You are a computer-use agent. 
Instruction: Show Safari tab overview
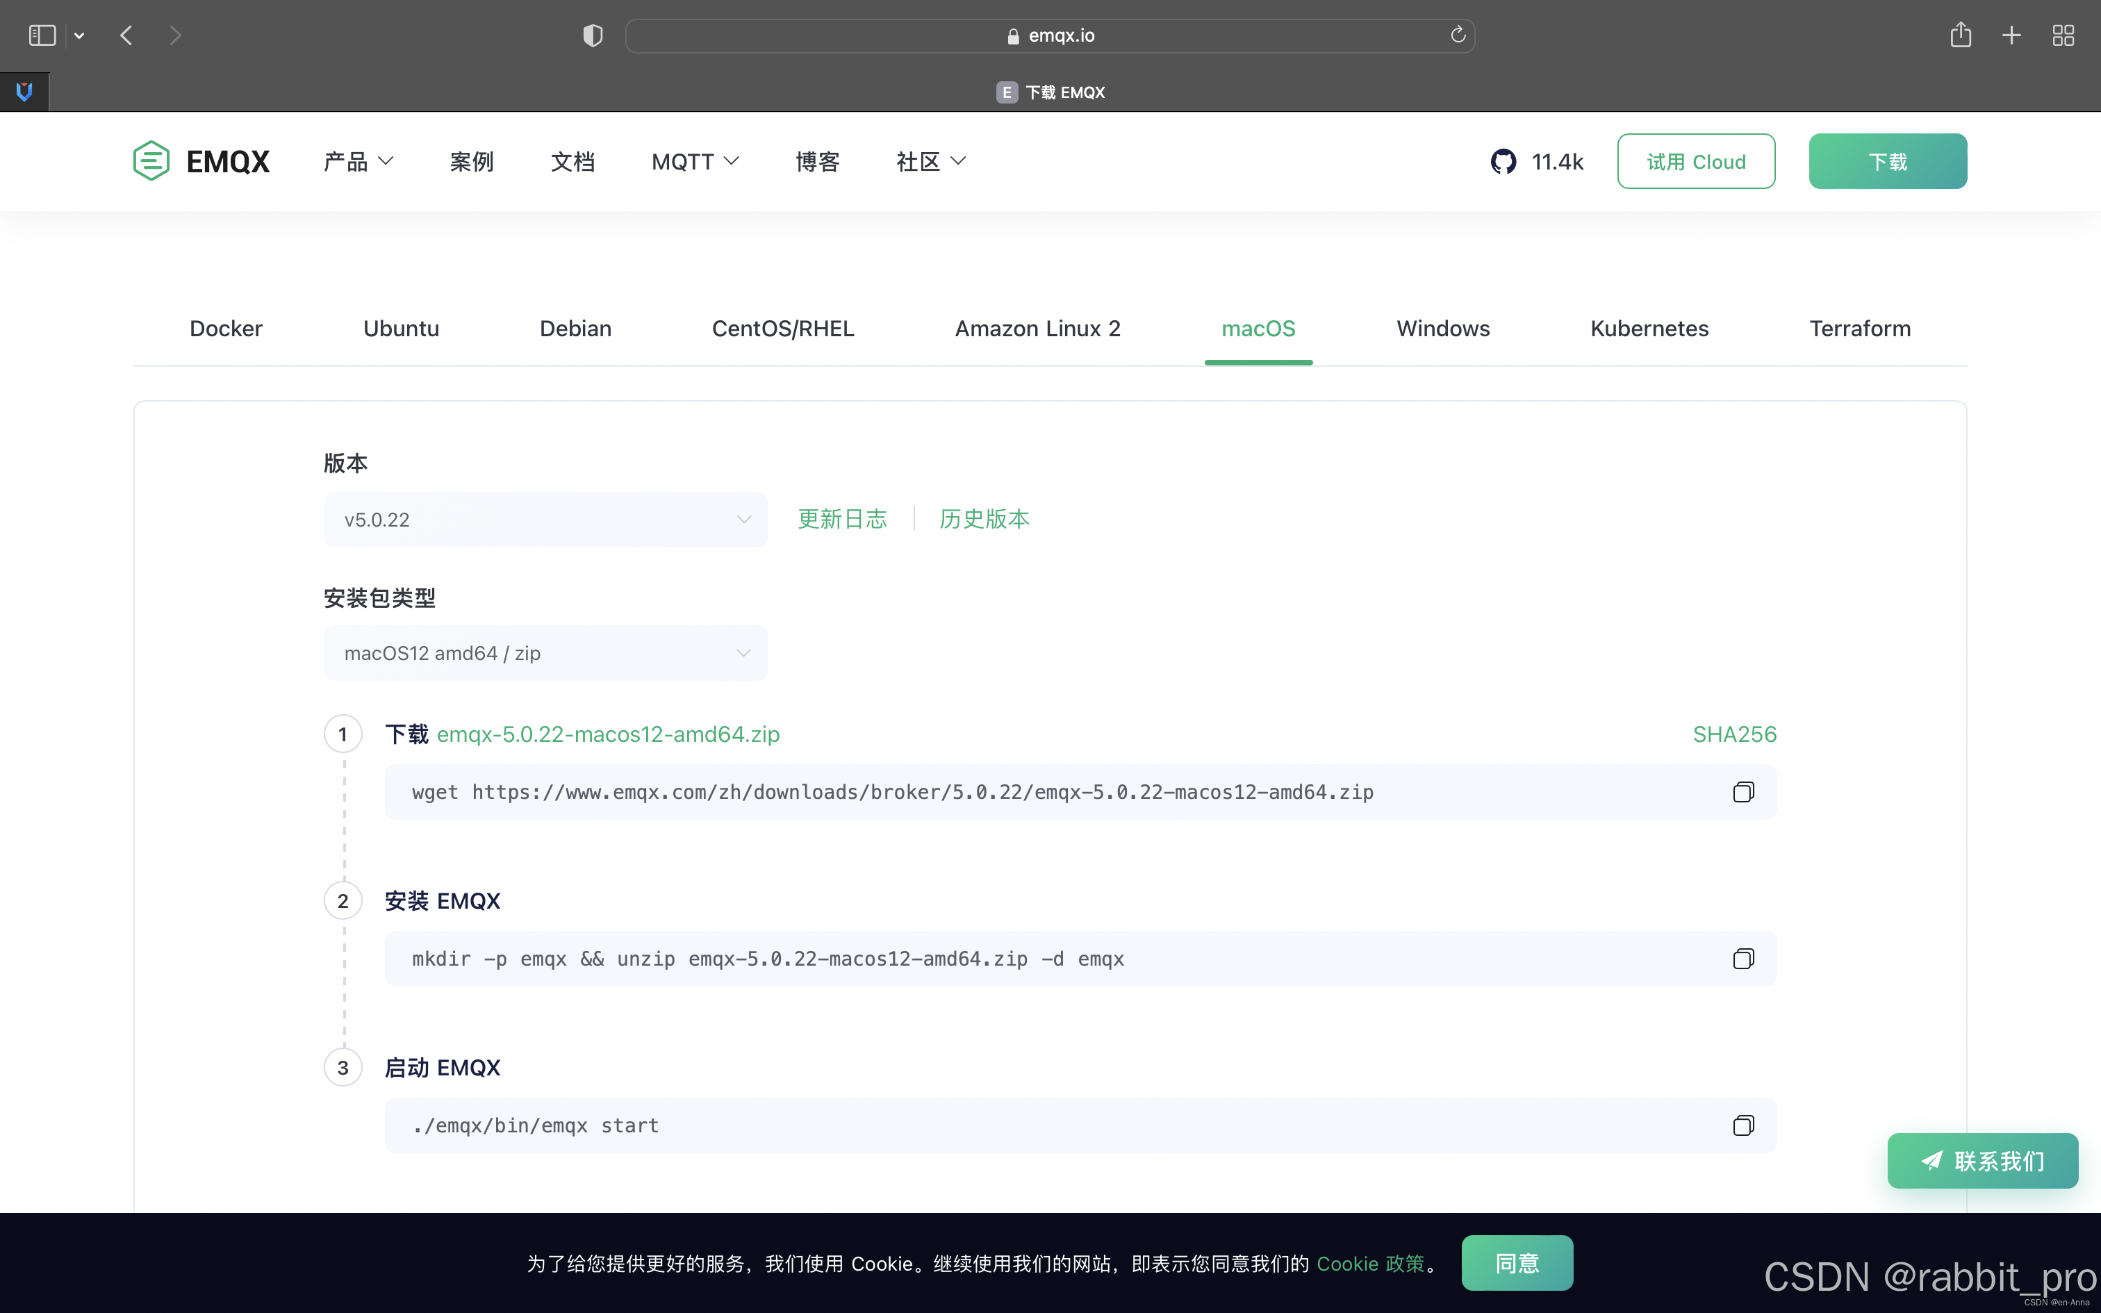click(x=2063, y=35)
